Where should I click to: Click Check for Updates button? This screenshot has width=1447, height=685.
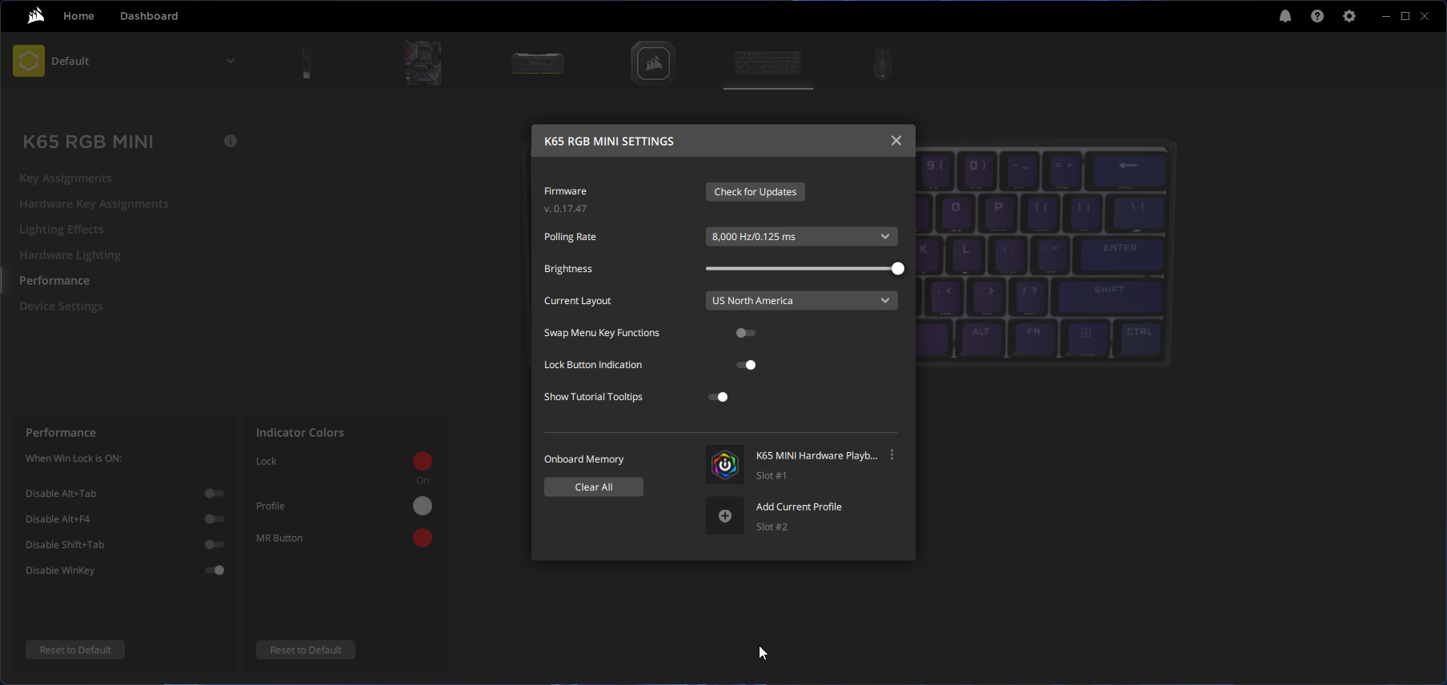click(x=755, y=192)
